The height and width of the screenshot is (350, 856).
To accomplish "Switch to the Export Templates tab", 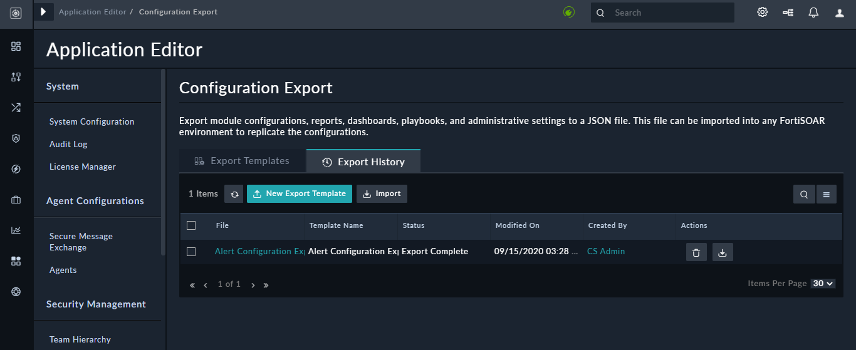I will point(242,161).
